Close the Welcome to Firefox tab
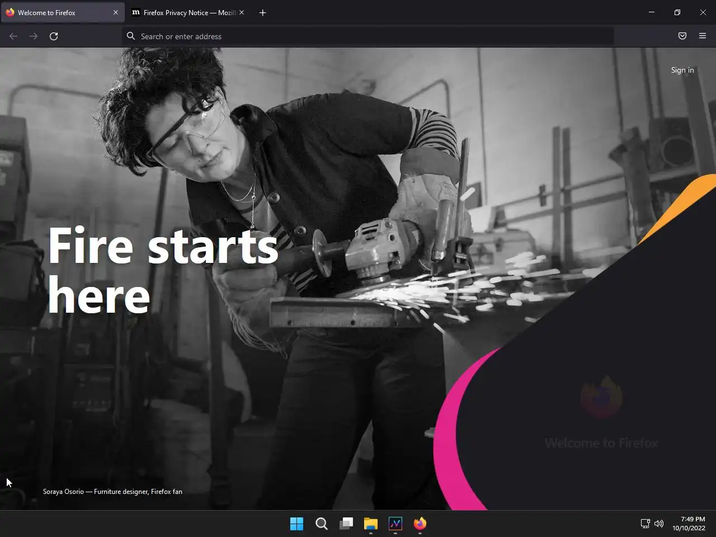The width and height of the screenshot is (716, 537). pyautogui.click(x=116, y=12)
